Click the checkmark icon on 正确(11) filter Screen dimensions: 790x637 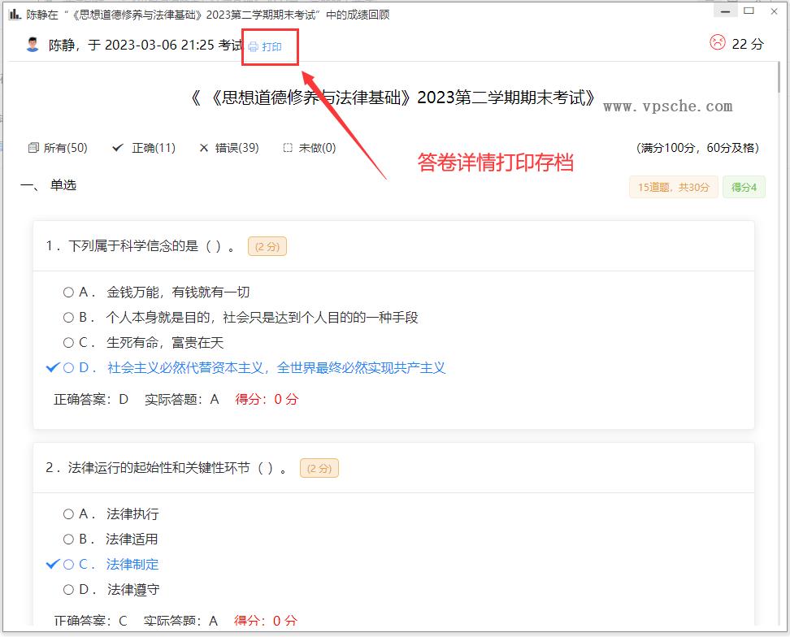click(x=118, y=147)
